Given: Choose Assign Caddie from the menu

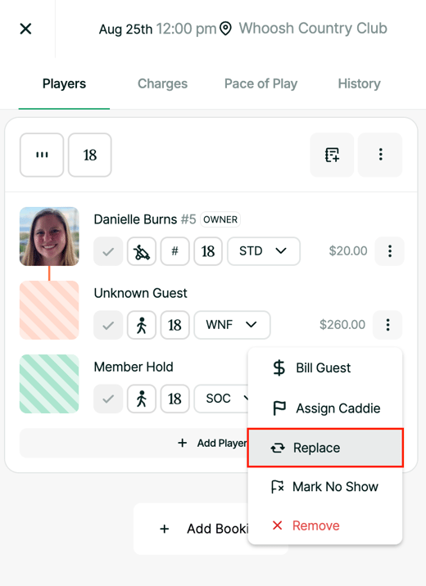Looking at the screenshot, I should 325,408.
